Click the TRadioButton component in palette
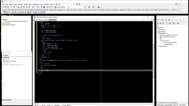 (x=25, y=12)
